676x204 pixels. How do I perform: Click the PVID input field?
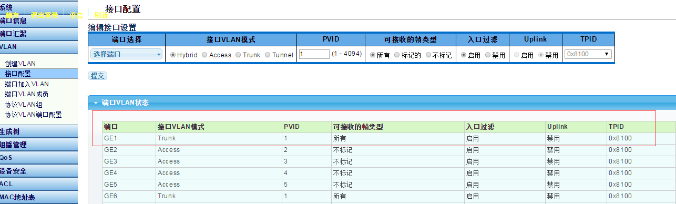(314, 54)
